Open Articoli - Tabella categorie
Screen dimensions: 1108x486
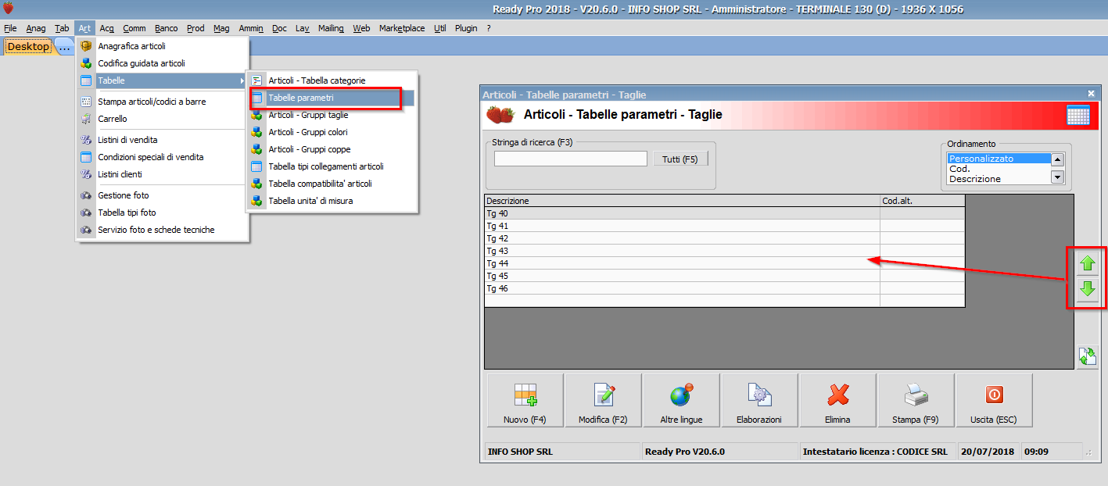[332, 80]
